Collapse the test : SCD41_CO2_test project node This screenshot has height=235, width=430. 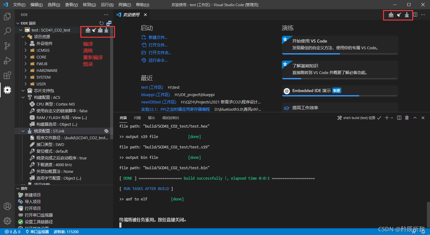coord(21,30)
